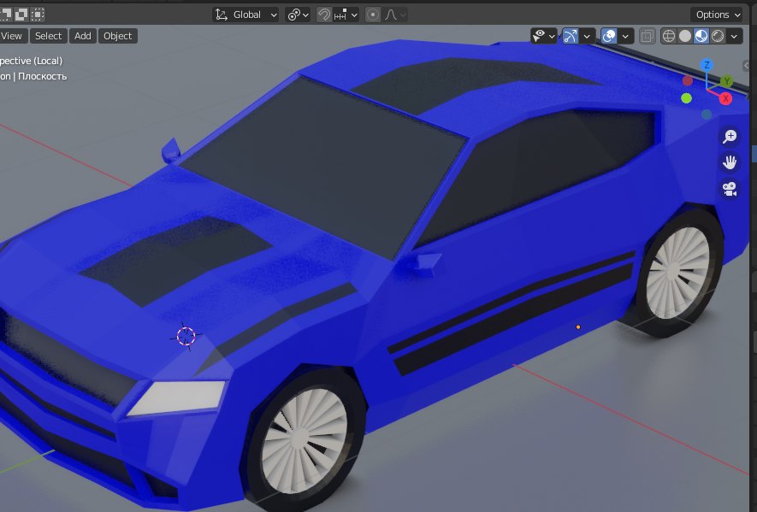Expand the viewport shading options dropdown

734,36
